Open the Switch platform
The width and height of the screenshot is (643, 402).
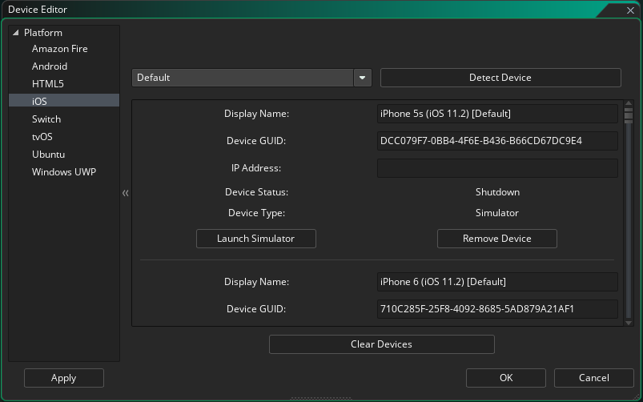pos(46,119)
